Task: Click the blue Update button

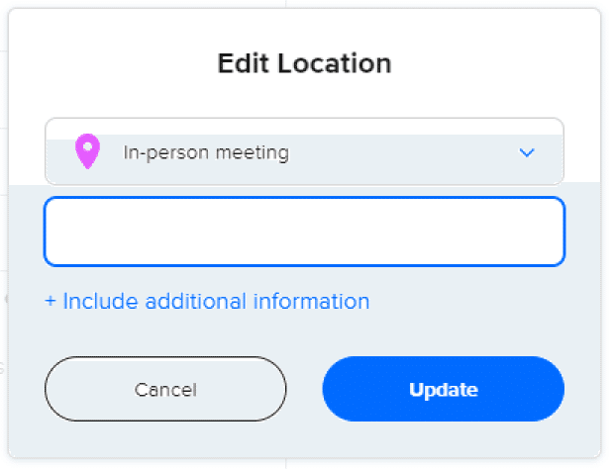Action: pos(443,390)
